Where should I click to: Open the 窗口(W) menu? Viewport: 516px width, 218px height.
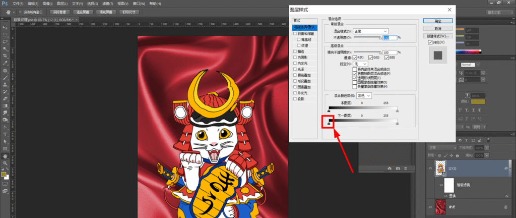140,4
